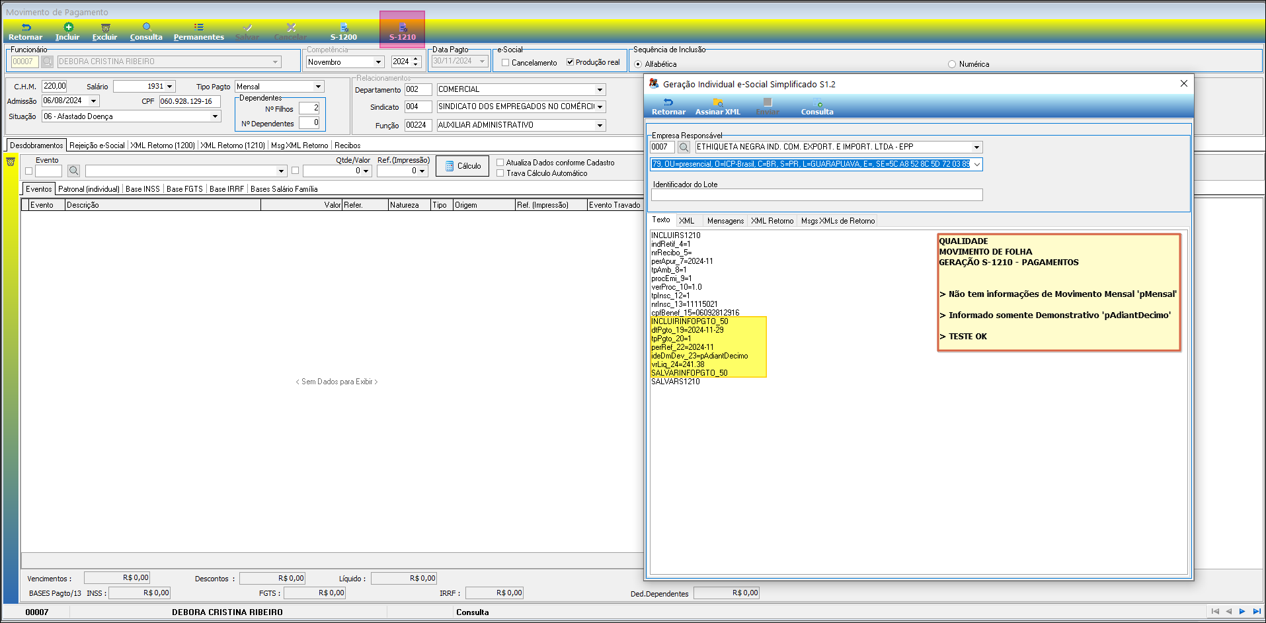Open the XML Retorno (1210) tab
This screenshot has width=1266, height=623.
(x=233, y=145)
